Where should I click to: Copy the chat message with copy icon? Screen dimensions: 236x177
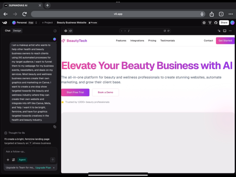pyautogui.click(x=55, y=127)
